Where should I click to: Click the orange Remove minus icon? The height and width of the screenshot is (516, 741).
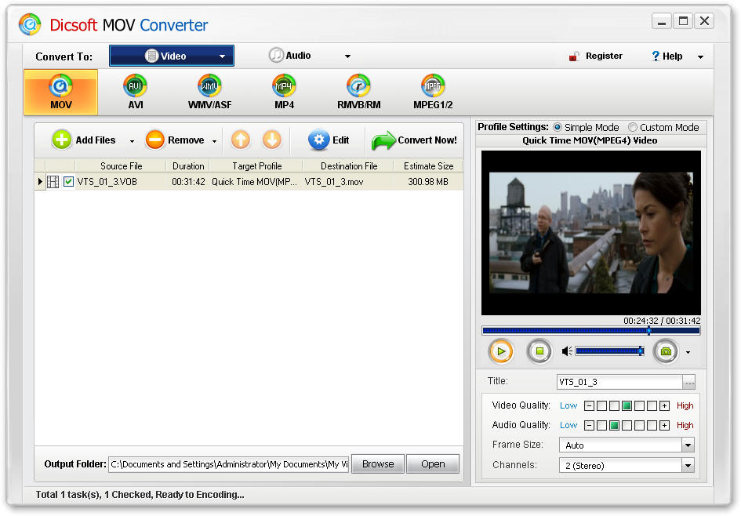pos(154,140)
